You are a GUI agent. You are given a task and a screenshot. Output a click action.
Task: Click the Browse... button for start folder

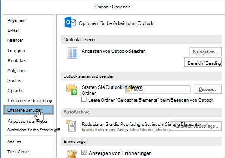(x=208, y=89)
